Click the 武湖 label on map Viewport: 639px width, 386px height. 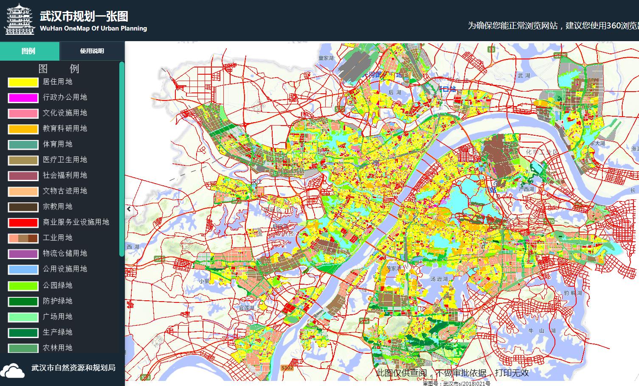(x=524, y=76)
